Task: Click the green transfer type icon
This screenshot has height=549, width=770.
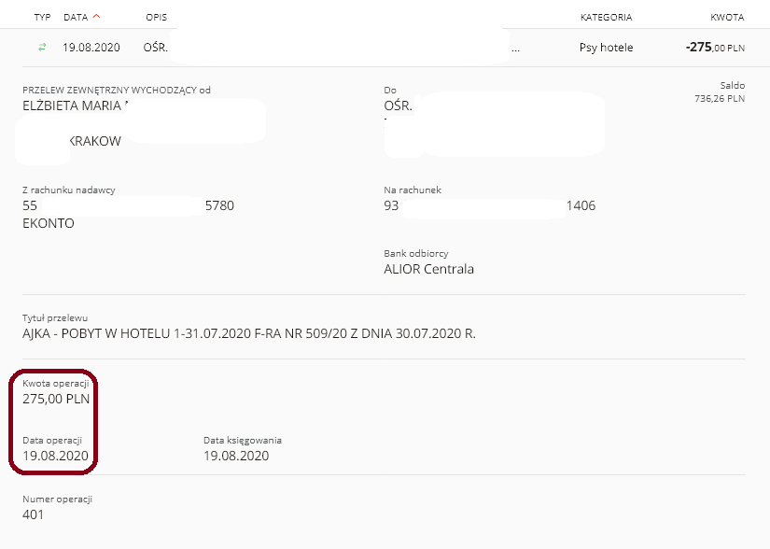Action: 42,47
